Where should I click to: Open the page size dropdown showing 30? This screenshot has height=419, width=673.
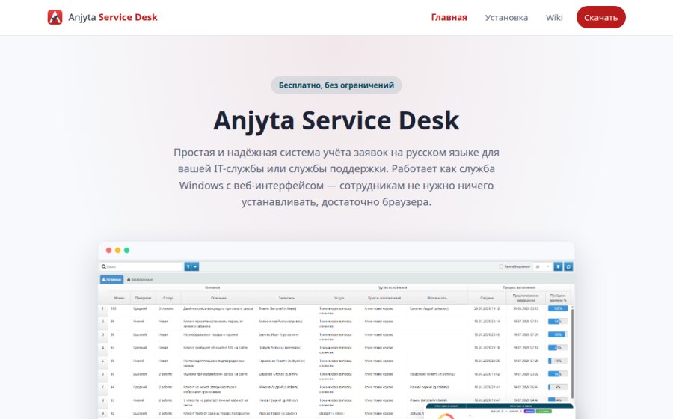542,266
